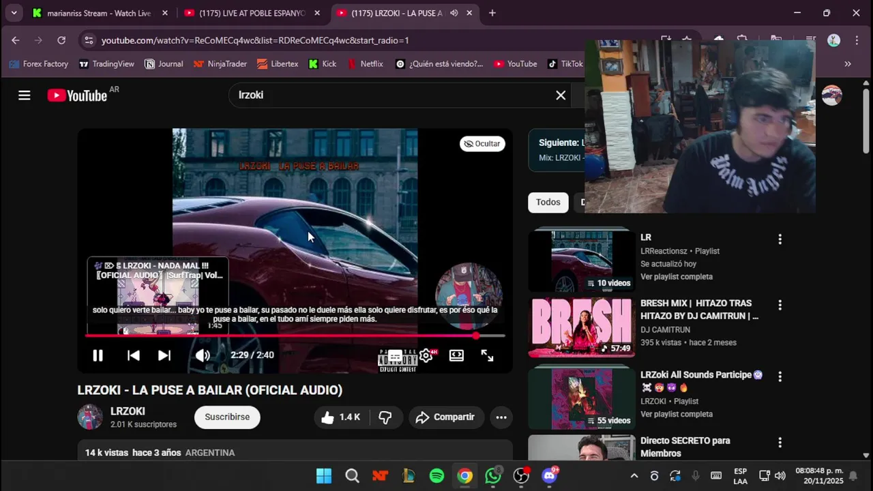Open the BRESH MIX video title

point(699,310)
